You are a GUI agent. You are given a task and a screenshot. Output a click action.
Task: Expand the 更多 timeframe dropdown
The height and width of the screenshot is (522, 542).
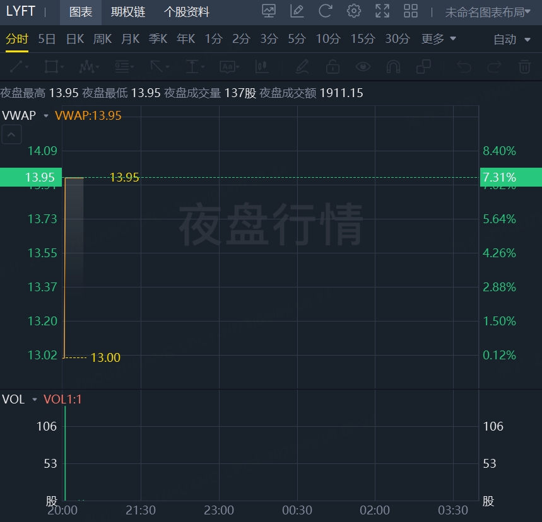click(x=439, y=38)
